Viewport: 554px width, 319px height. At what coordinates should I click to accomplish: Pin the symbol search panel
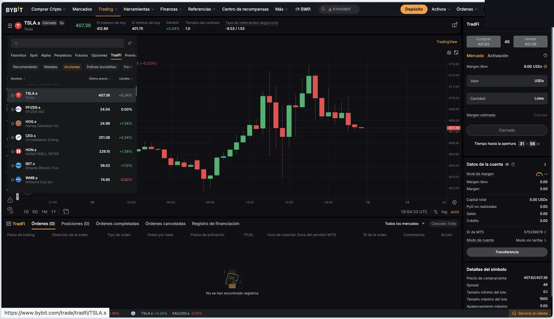pos(129,43)
